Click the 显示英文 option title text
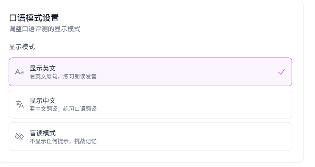 [43, 68]
